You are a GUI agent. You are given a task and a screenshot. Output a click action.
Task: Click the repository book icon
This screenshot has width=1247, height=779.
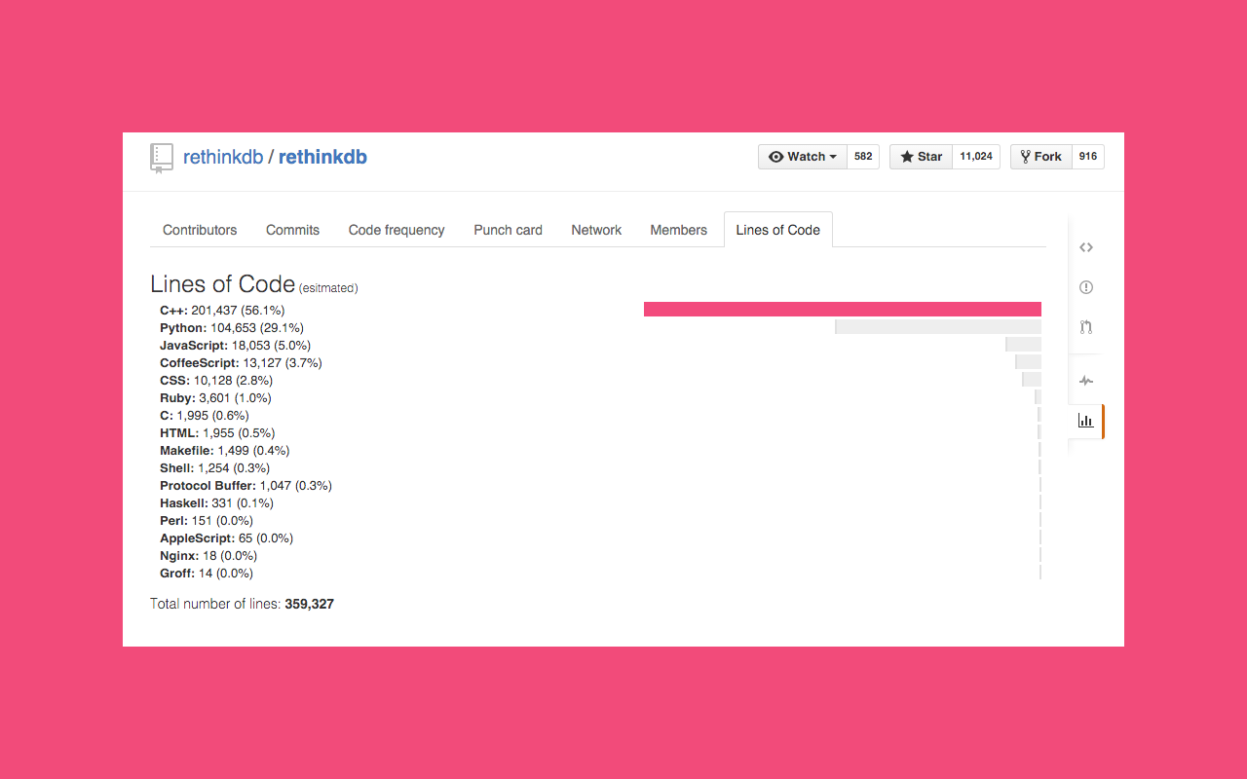162,158
